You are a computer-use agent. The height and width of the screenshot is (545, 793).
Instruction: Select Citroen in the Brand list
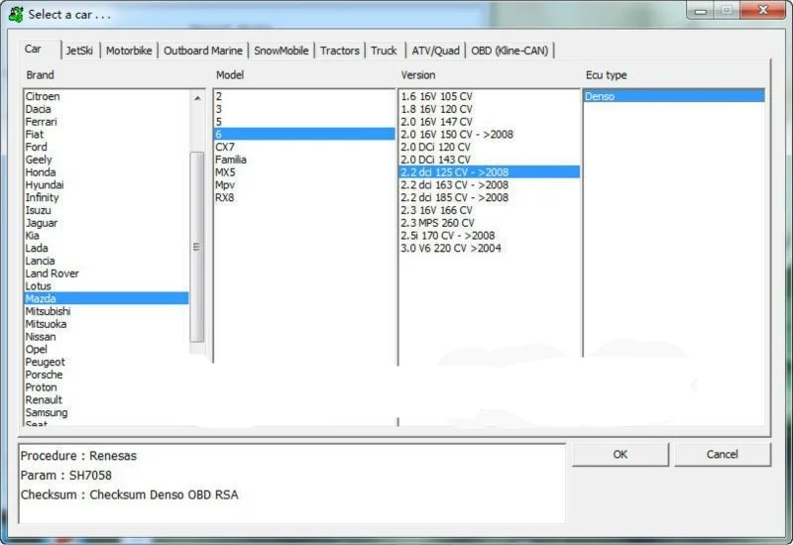(106, 96)
